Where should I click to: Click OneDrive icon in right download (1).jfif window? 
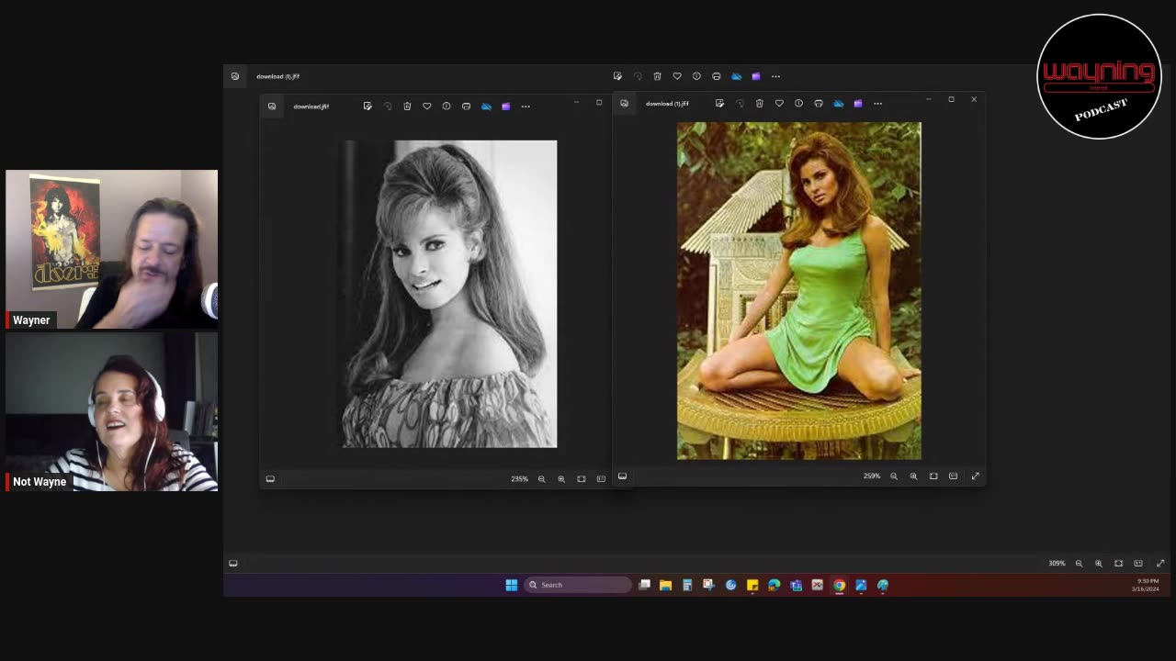[x=838, y=104]
